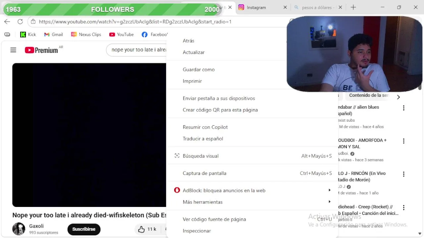
Task: Open alien blues recommended video title
Action: 358,110
